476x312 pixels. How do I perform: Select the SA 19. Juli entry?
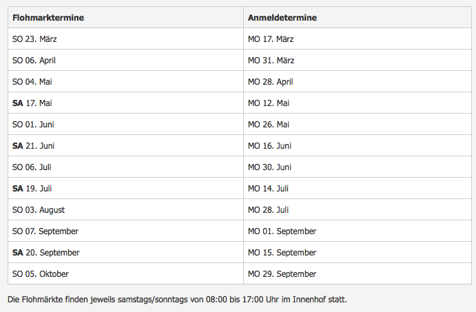coord(32,188)
